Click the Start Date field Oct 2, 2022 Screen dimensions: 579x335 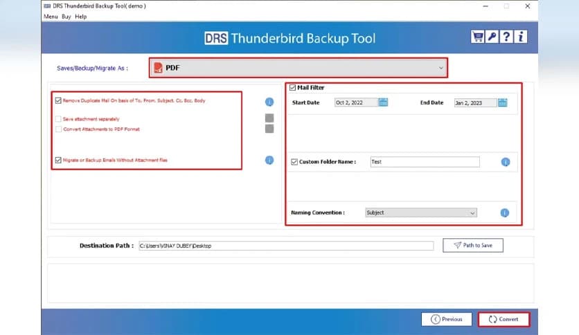click(x=356, y=102)
